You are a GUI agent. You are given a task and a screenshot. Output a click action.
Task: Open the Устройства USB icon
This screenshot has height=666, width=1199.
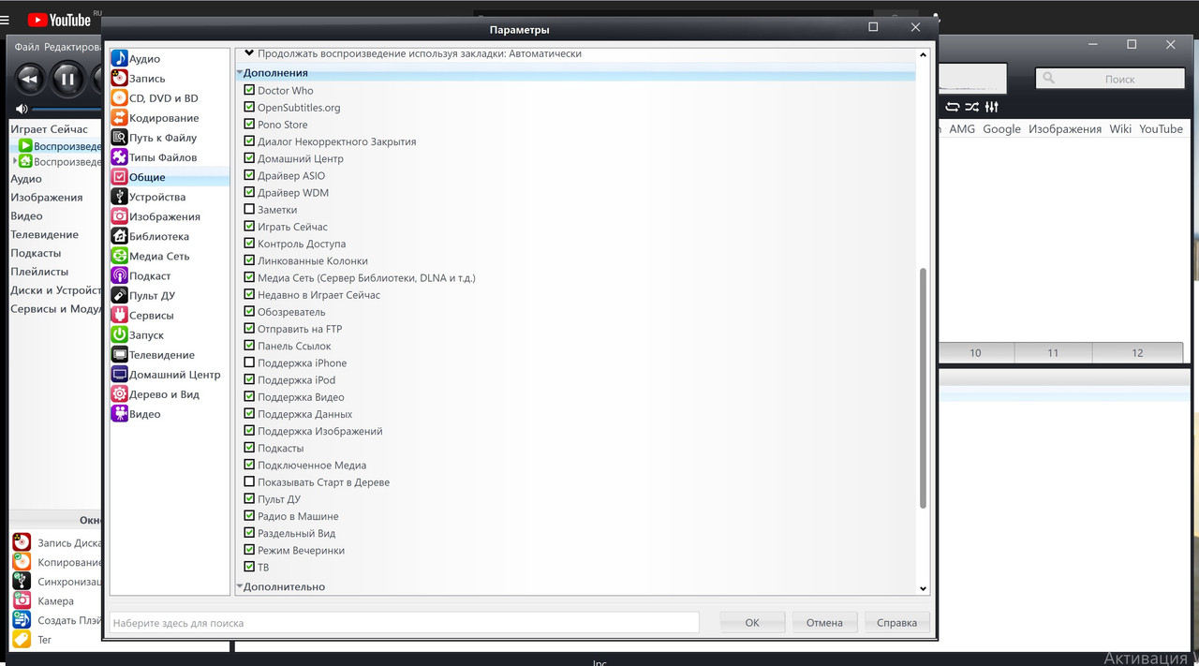pos(119,197)
